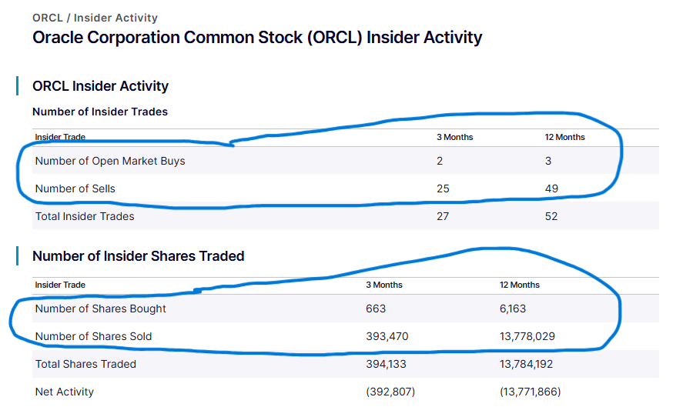This screenshot has width=673, height=417.
Task: Click the 3 Months header in the trades table
Action: pyautogui.click(x=454, y=137)
